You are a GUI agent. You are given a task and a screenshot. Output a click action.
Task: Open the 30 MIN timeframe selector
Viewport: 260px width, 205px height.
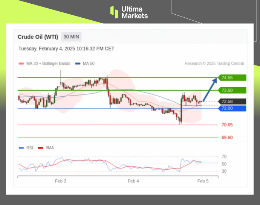[x=71, y=37]
